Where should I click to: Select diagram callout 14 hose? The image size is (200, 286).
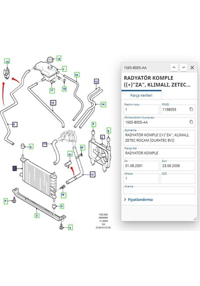pyautogui.click(x=103, y=104)
